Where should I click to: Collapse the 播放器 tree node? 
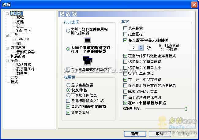(x=7, y=13)
